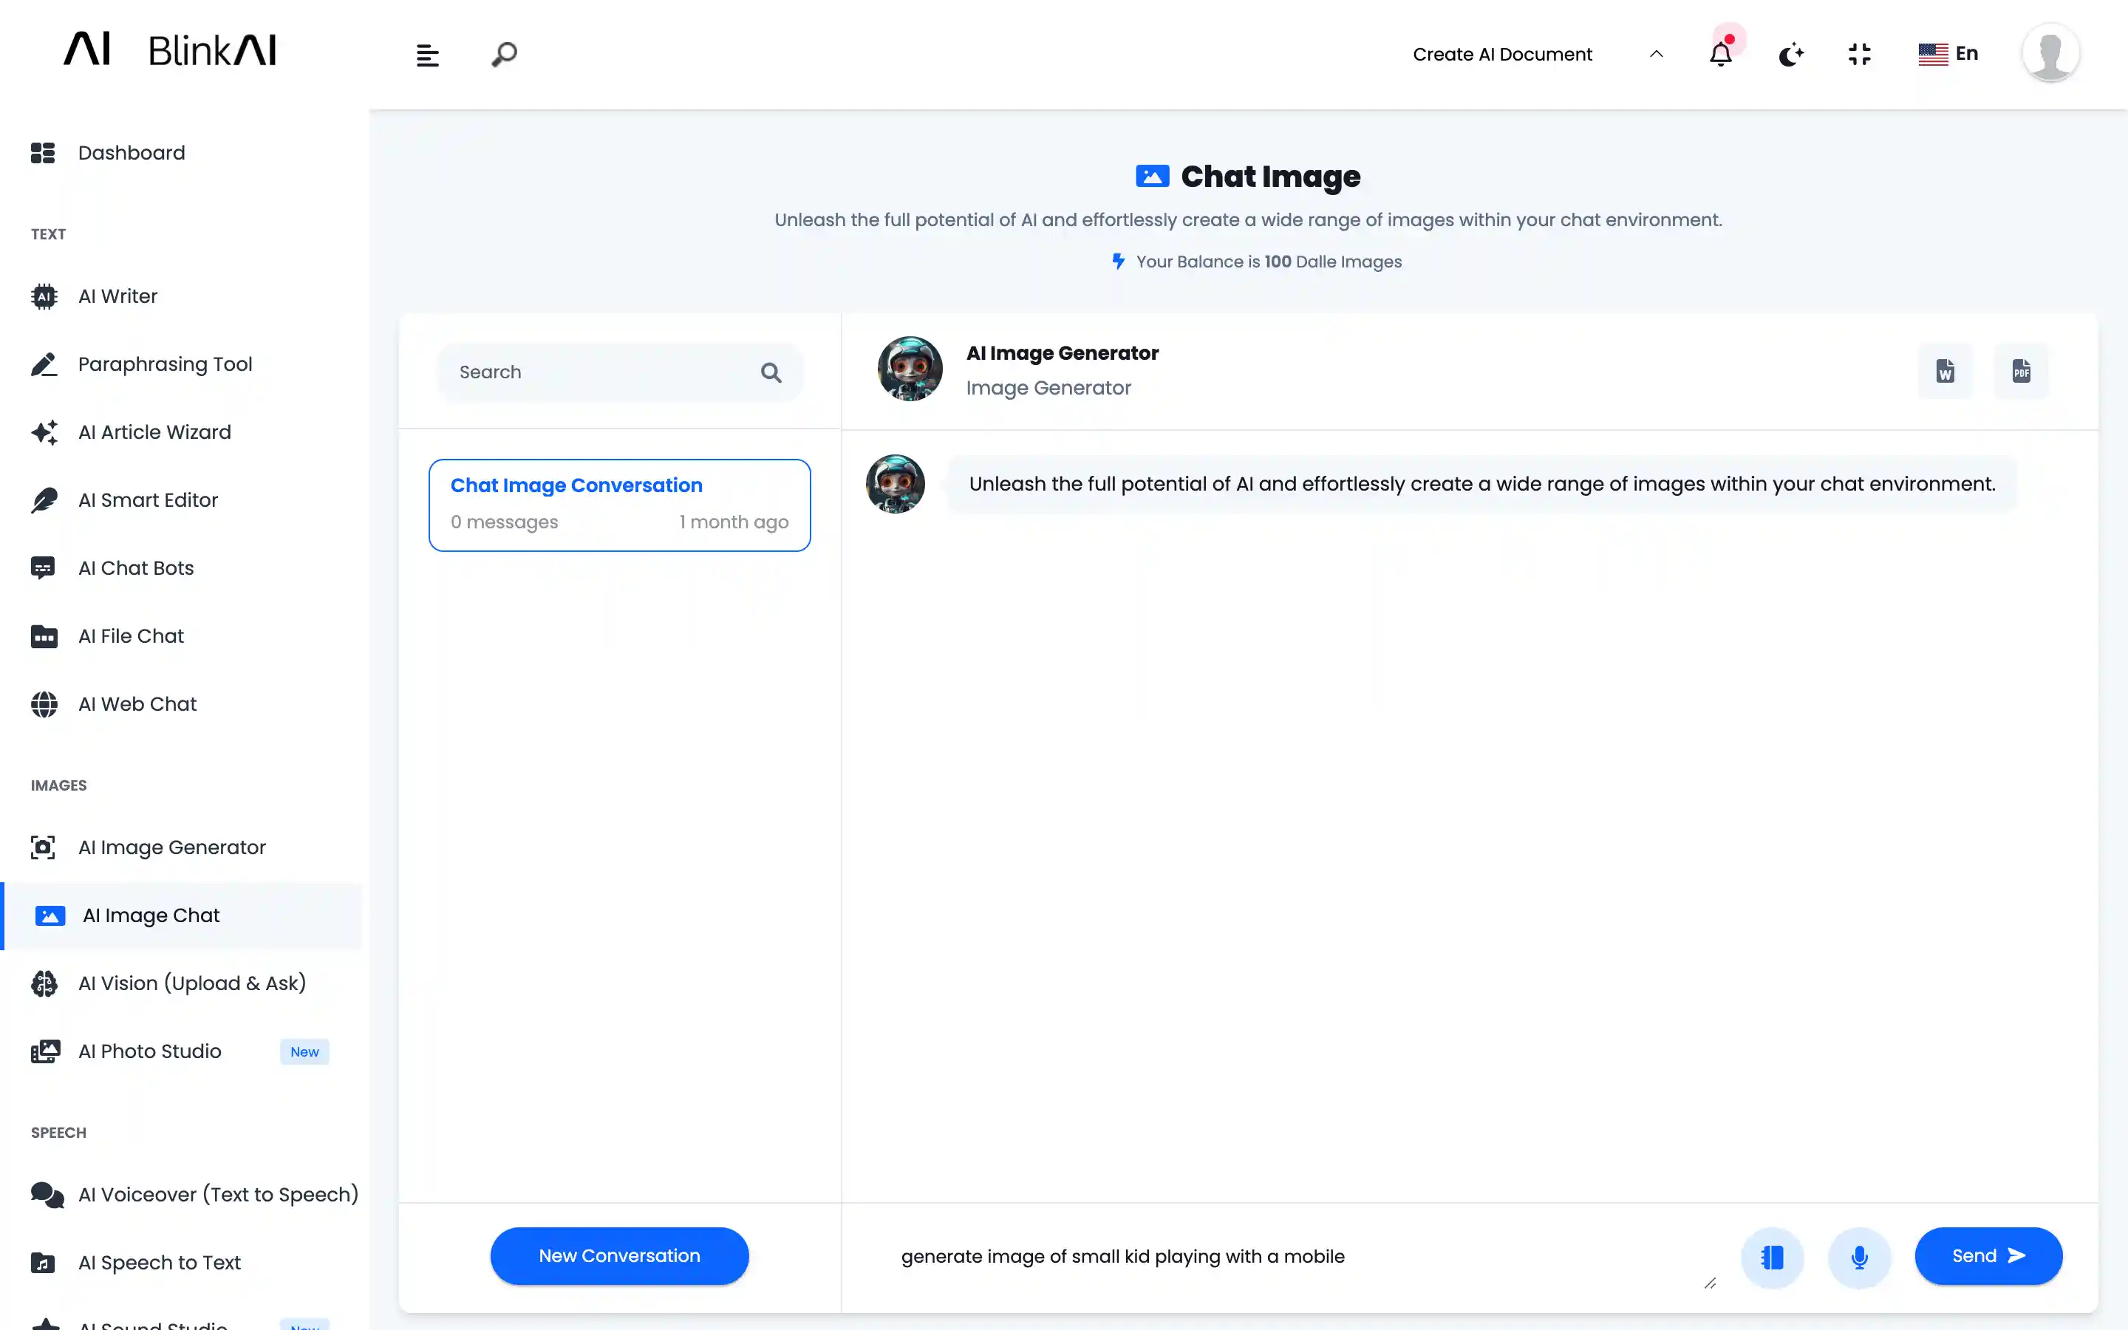Viewport: 2128px width, 1330px height.
Task: Select the Paraphrasing Tool
Action: click(165, 364)
